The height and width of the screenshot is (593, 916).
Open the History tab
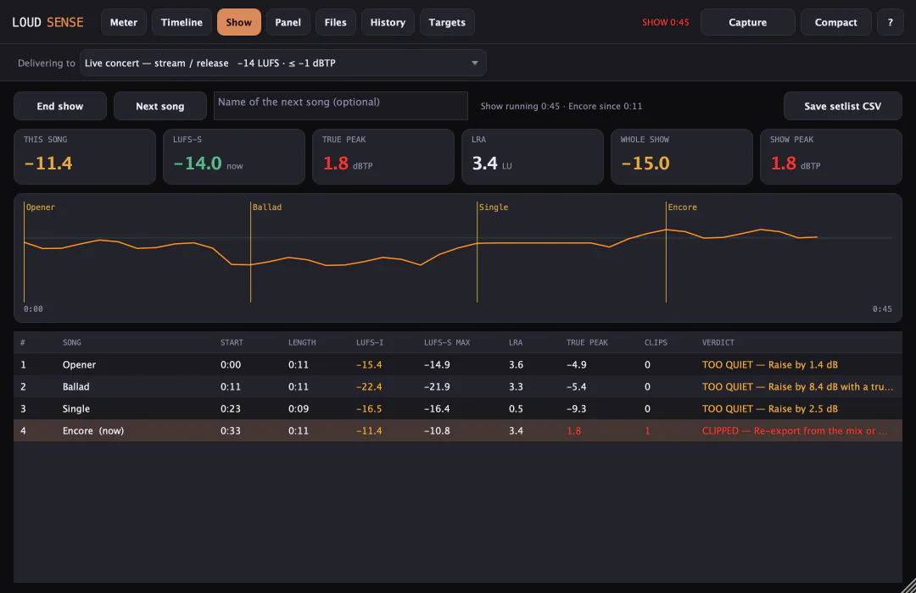click(x=388, y=22)
